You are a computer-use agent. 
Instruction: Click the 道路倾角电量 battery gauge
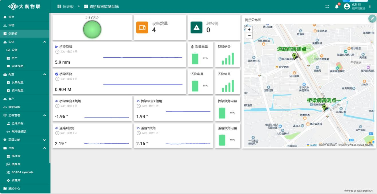[222, 140]
